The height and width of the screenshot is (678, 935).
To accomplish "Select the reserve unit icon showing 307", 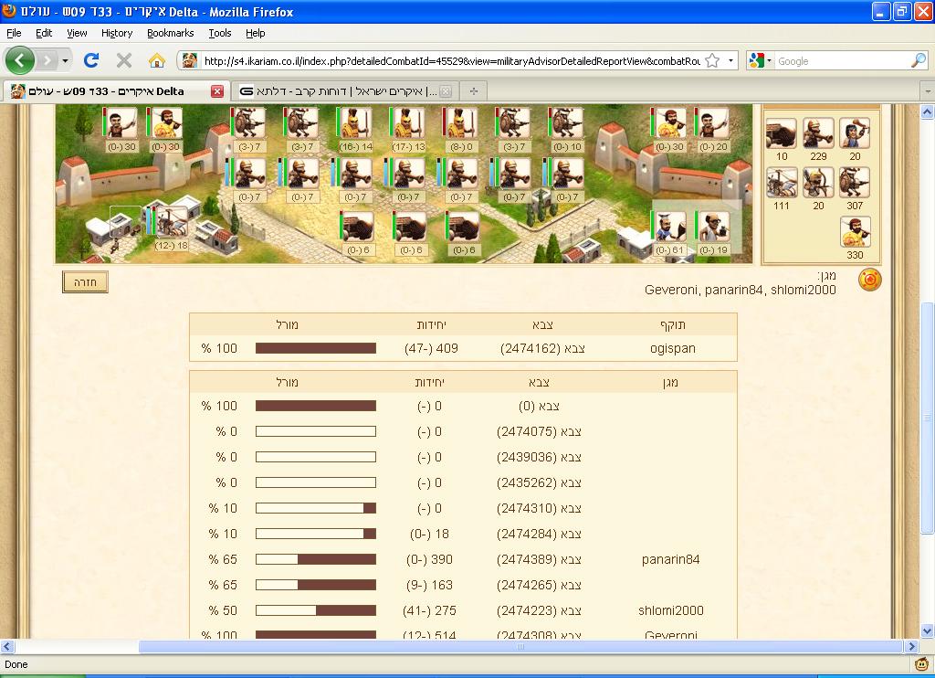I will pos(854,183).
